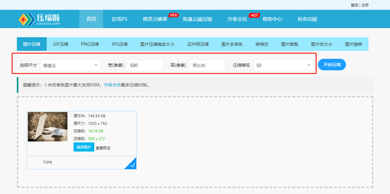The width and height of the screenshot is (390, 194).
Task: Click the compressed size 16.16 KB
Action: (96, 131)
